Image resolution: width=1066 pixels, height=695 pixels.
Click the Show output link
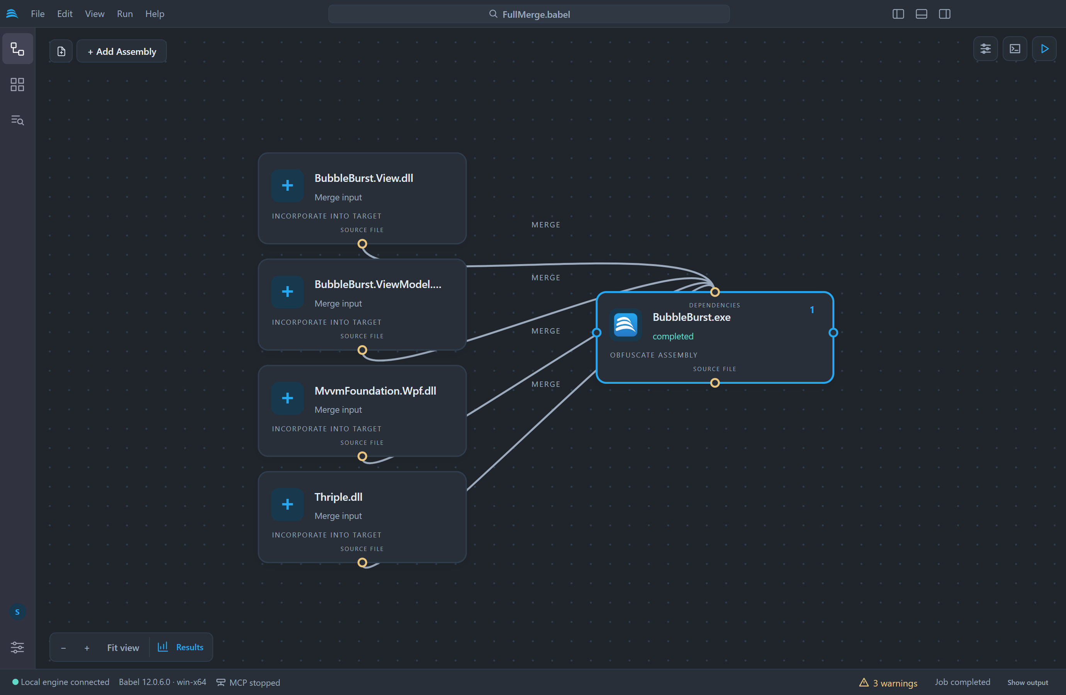tap(1028, 683)
